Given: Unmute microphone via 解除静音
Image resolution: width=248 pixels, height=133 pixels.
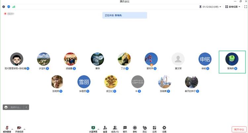Looking at the screenshot, I should pyautogui.click(x=7, y=129).
